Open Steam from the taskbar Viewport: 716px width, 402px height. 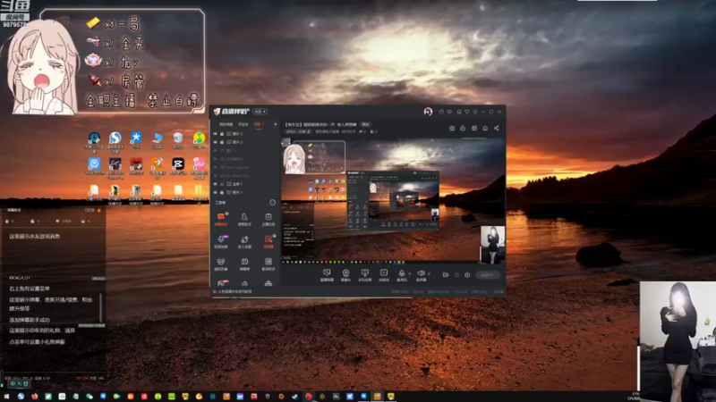(294, 397)
